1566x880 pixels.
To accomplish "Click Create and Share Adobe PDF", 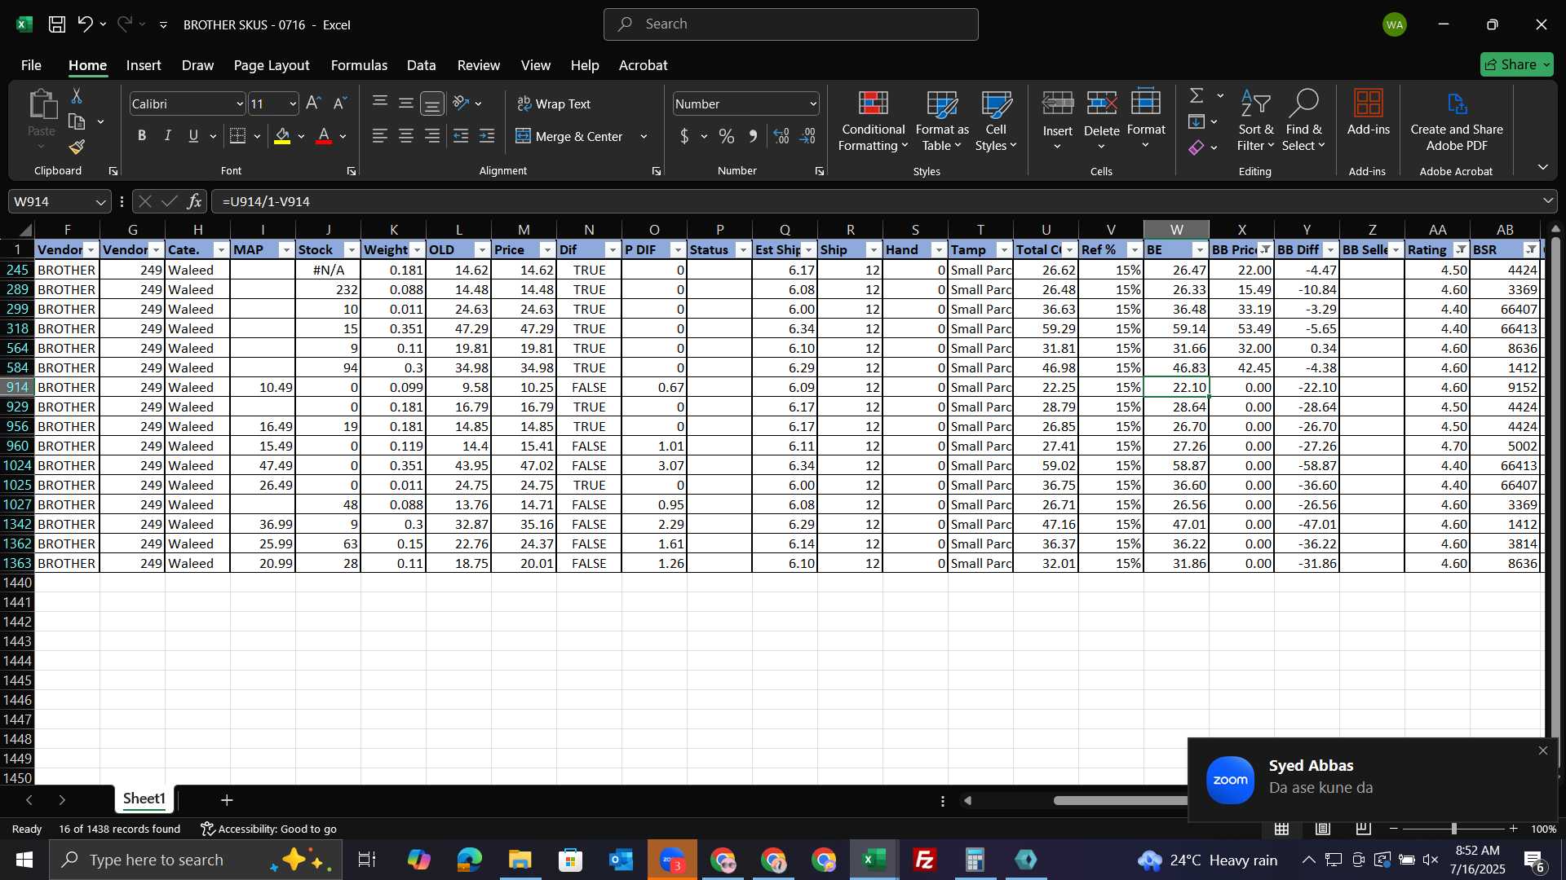I will pos(1457,121).
